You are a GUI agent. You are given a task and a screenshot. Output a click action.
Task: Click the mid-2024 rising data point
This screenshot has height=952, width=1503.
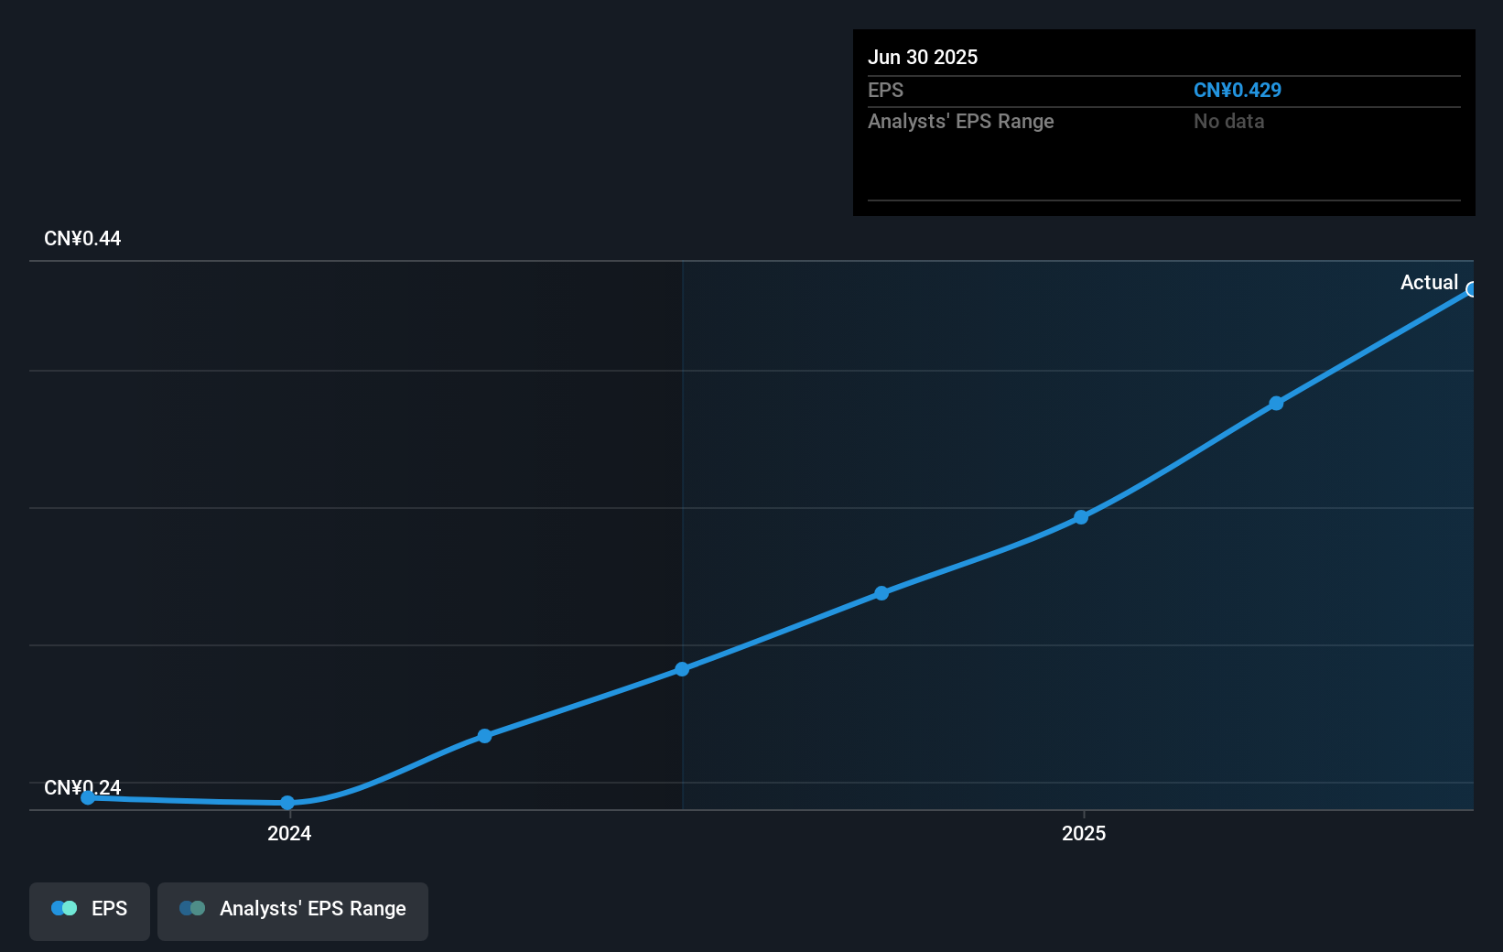[x=484, y=735]
